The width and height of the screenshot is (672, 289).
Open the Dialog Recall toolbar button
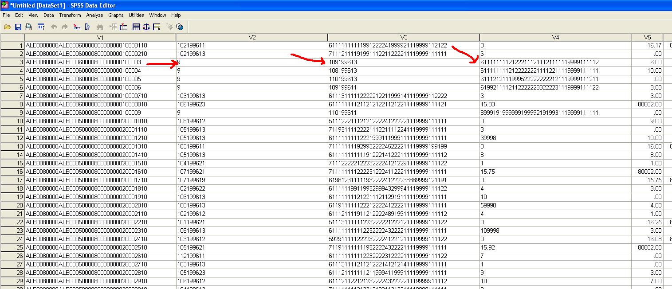point(41,27)
